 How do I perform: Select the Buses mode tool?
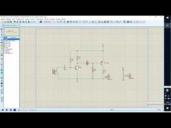click(x=1, y=42)
